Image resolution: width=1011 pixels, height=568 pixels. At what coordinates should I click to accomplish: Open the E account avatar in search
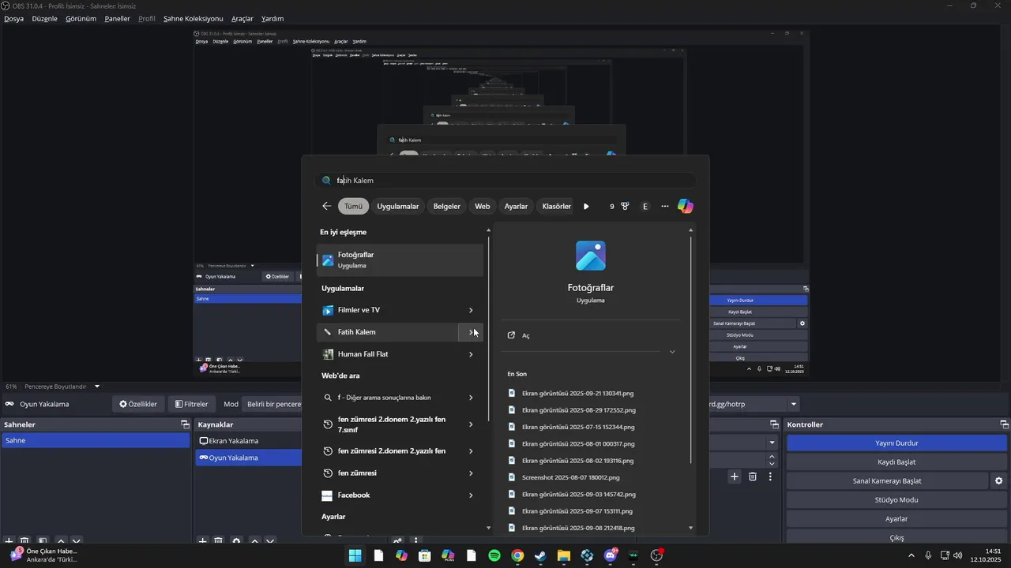pyautogui.click(x=645, y=206)
